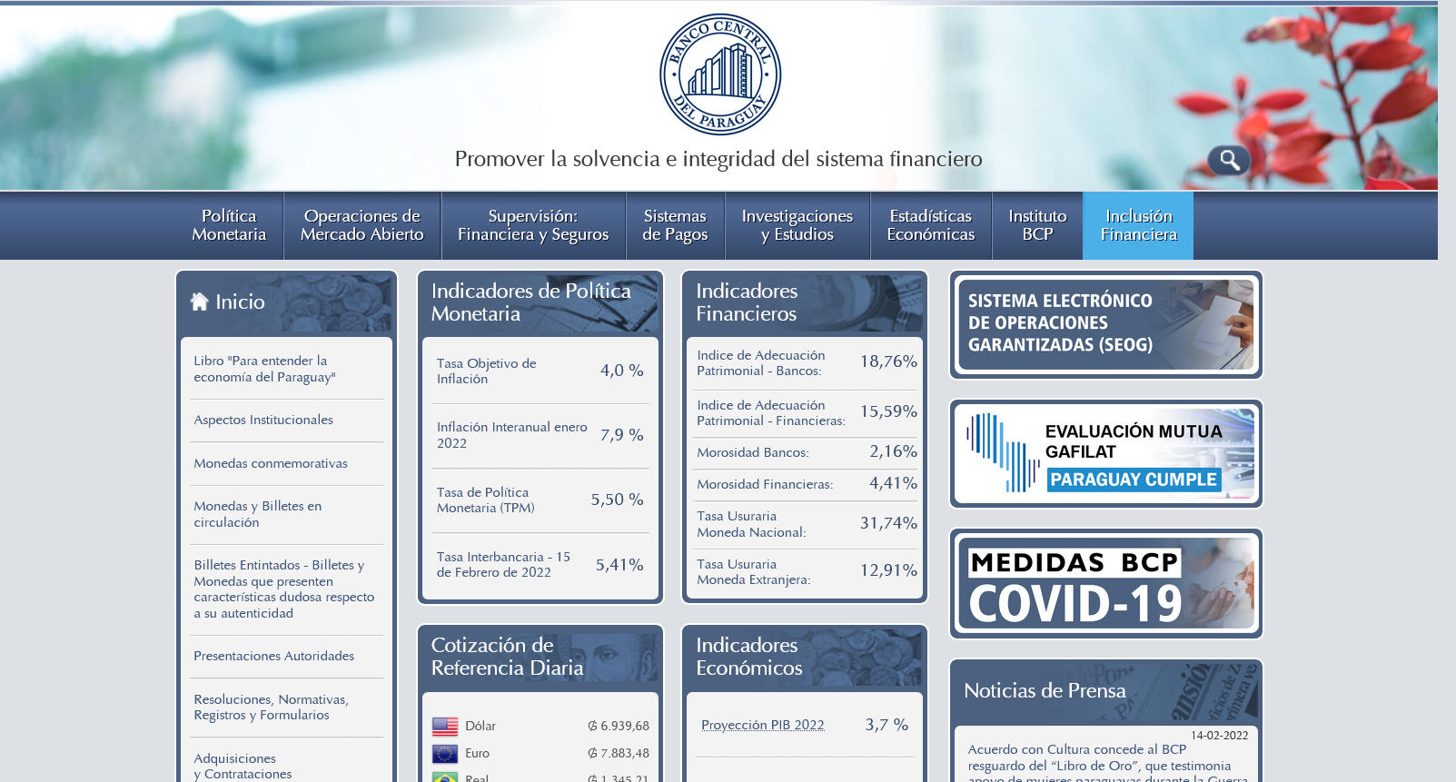This screenshot has height=782, width=1456.
Task: Select the Inclusión Financiera menu item
Action: click(1138, 225)
